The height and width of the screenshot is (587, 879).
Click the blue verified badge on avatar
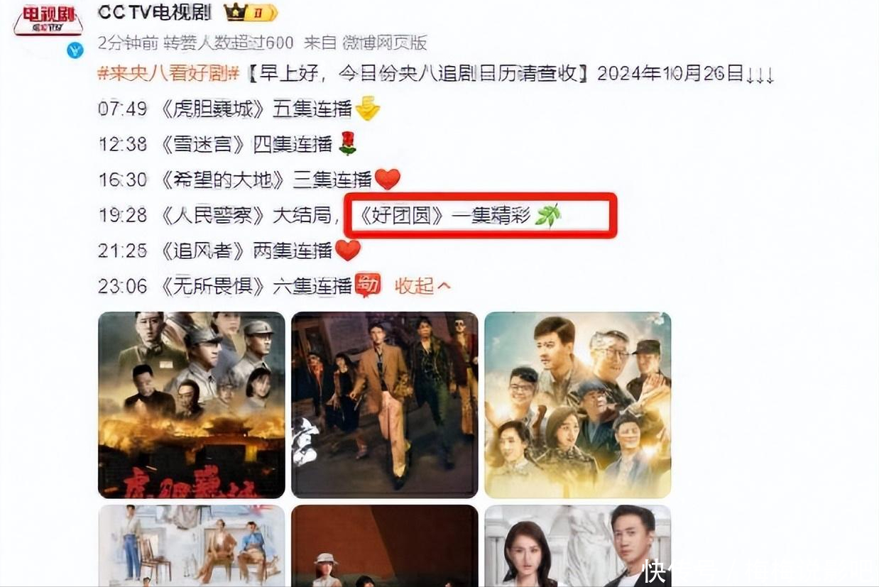75,50
